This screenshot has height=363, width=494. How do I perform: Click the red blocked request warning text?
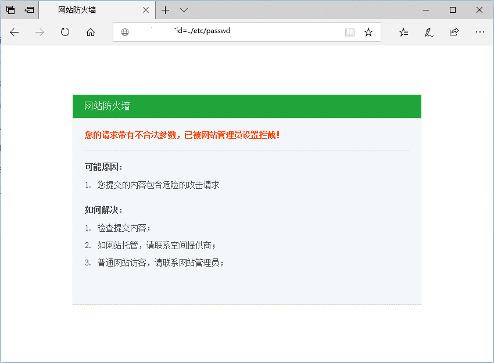click(182, 135)
